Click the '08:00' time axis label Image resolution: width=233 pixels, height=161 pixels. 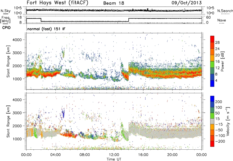point(85,155)
